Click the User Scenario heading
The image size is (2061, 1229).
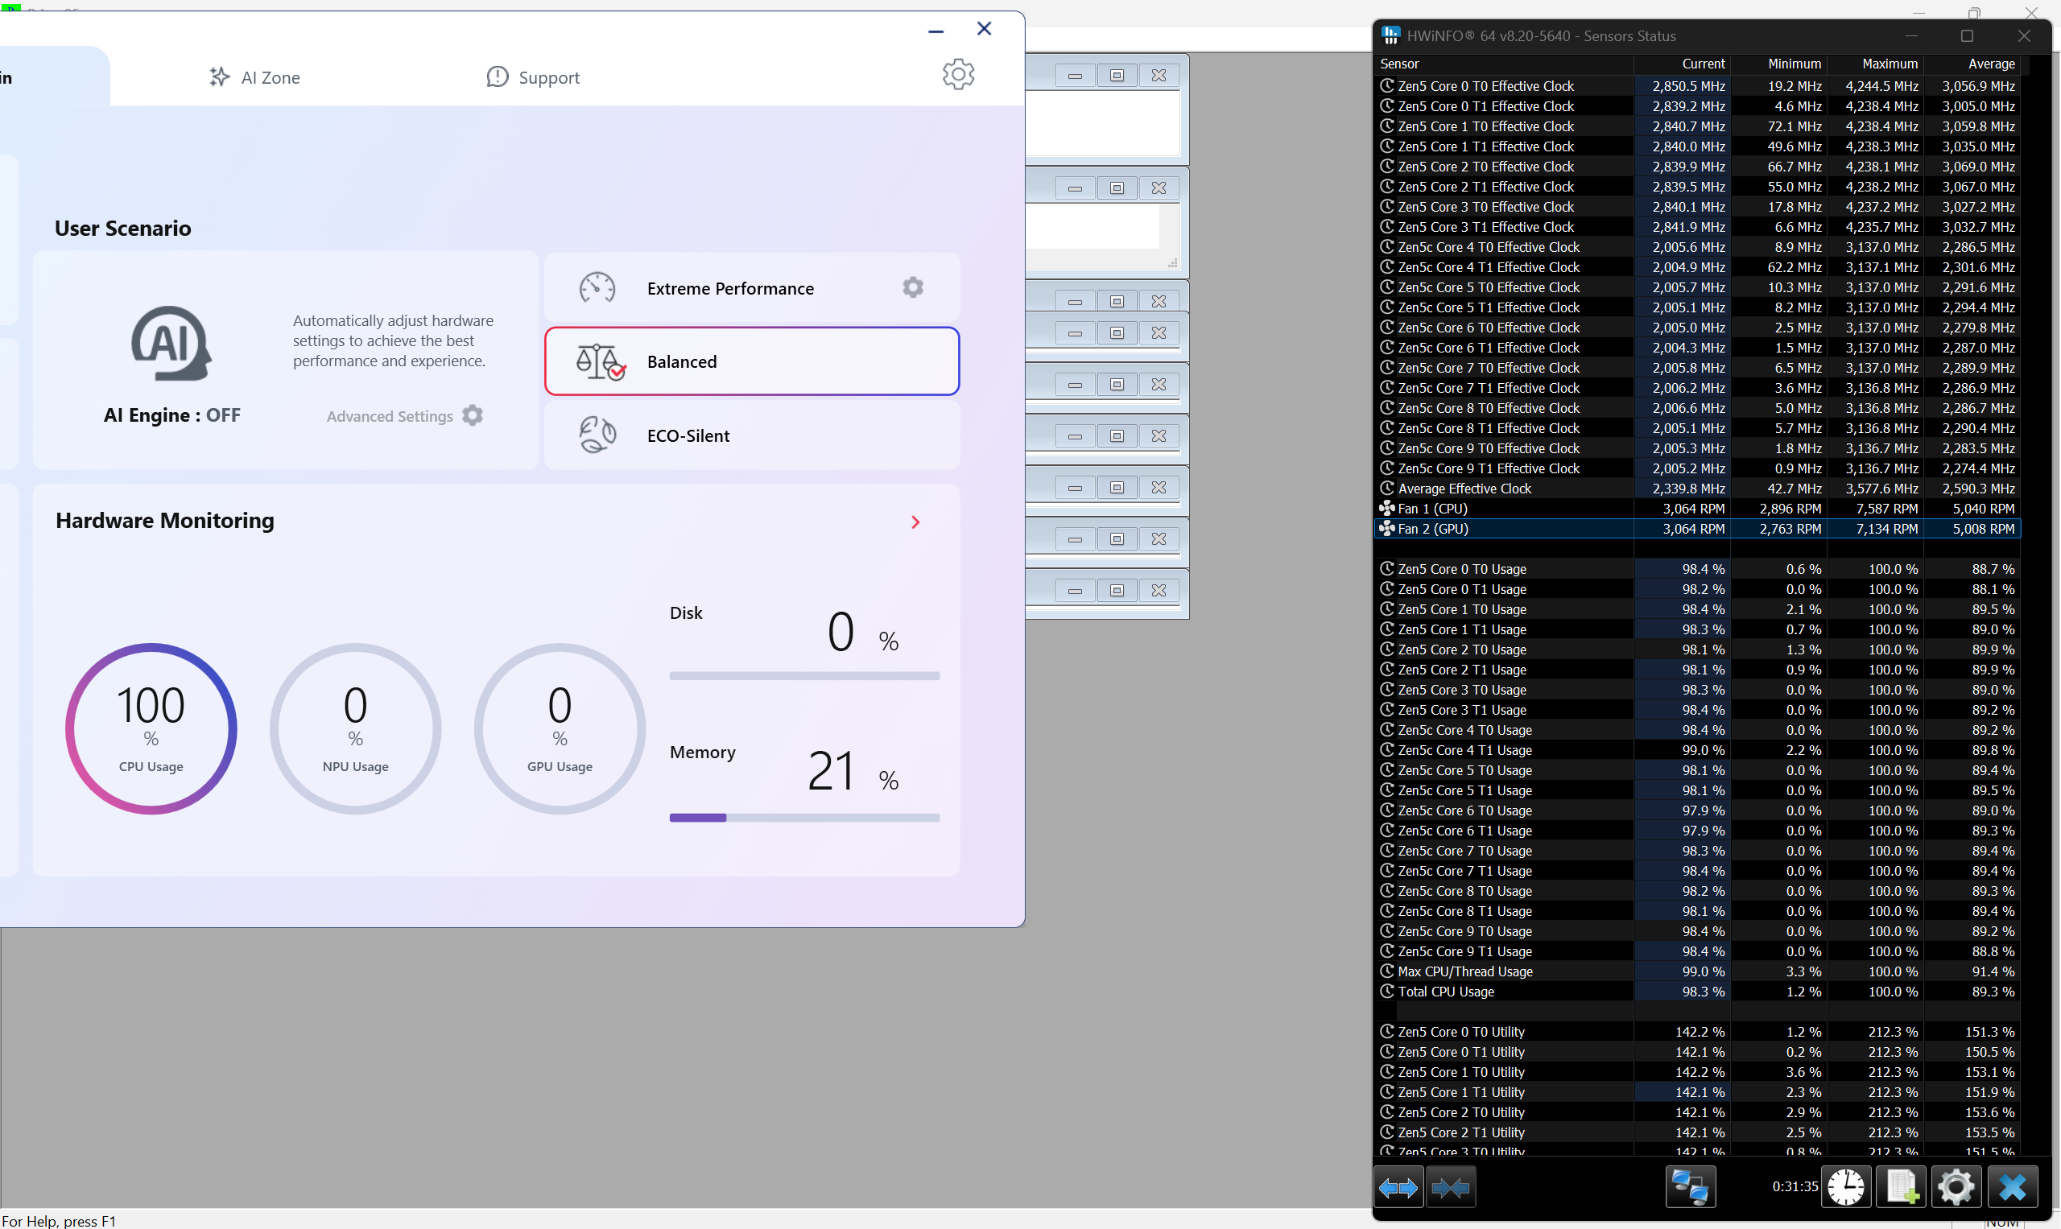(122, 228)
